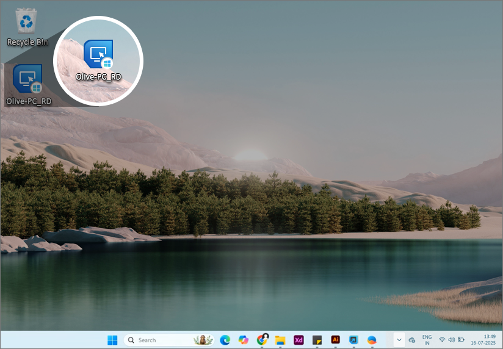The width and height of the screenshot is (503, 349).
Task: Open the clock showing 13:49 and date
Action: (488, 340)
